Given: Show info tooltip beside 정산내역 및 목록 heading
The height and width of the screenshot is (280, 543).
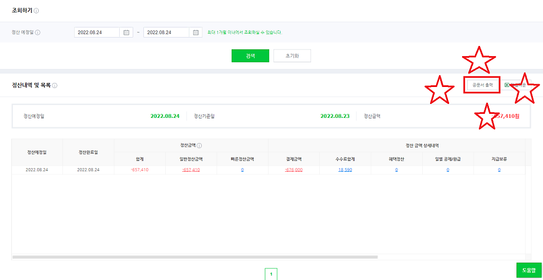Looking at the screenshot, I should pos(55,85).
